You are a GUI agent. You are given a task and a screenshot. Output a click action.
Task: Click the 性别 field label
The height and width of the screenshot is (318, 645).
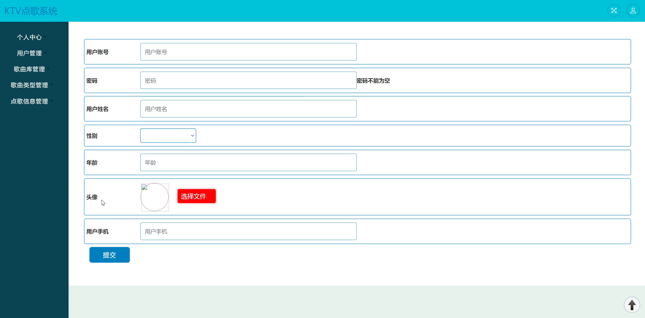pyautogui.click(x=92, y=136)
